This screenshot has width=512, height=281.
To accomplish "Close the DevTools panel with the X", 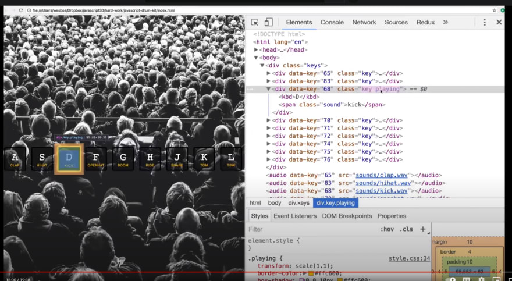I will [x=499, y=22].
